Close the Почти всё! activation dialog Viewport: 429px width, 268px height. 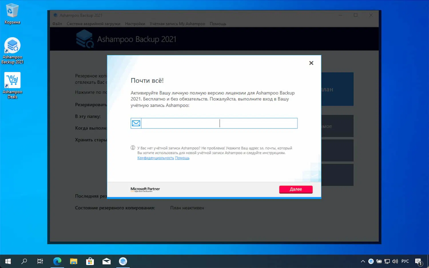pyautogui.click(x=311, y=63)
